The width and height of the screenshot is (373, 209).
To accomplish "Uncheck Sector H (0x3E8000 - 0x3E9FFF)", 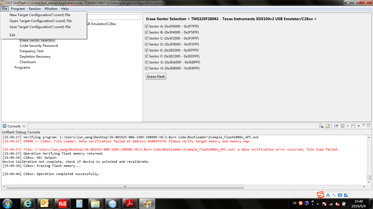I will (146, 68).
